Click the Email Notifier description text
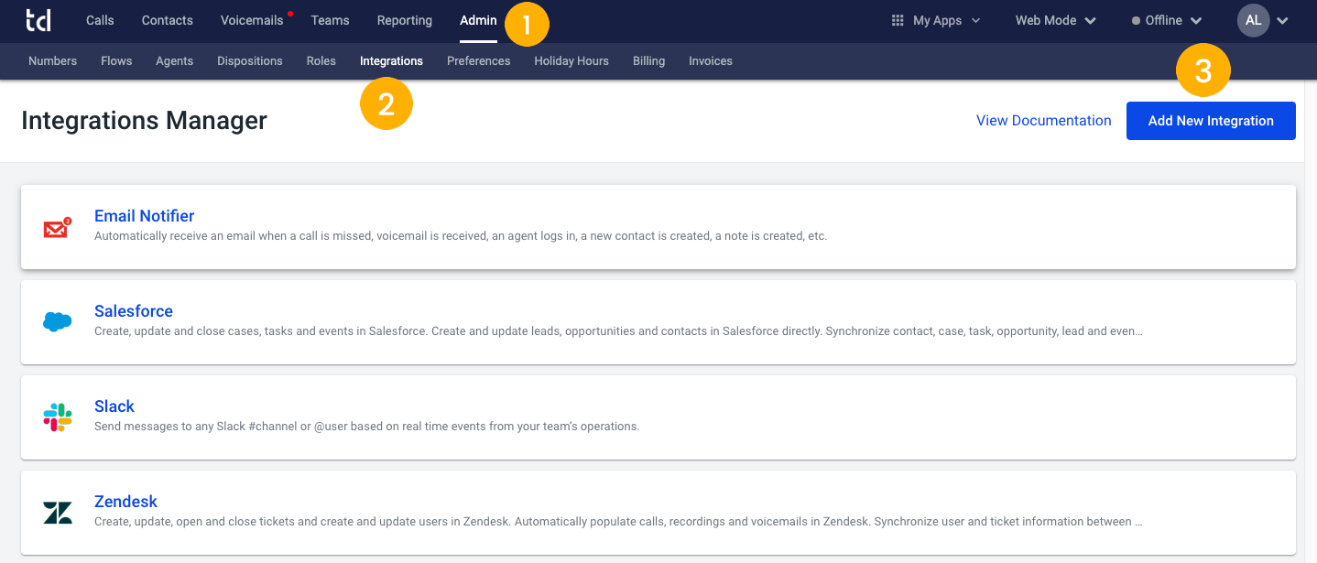Screen dimensions: 1317x563 click(461, 236)
